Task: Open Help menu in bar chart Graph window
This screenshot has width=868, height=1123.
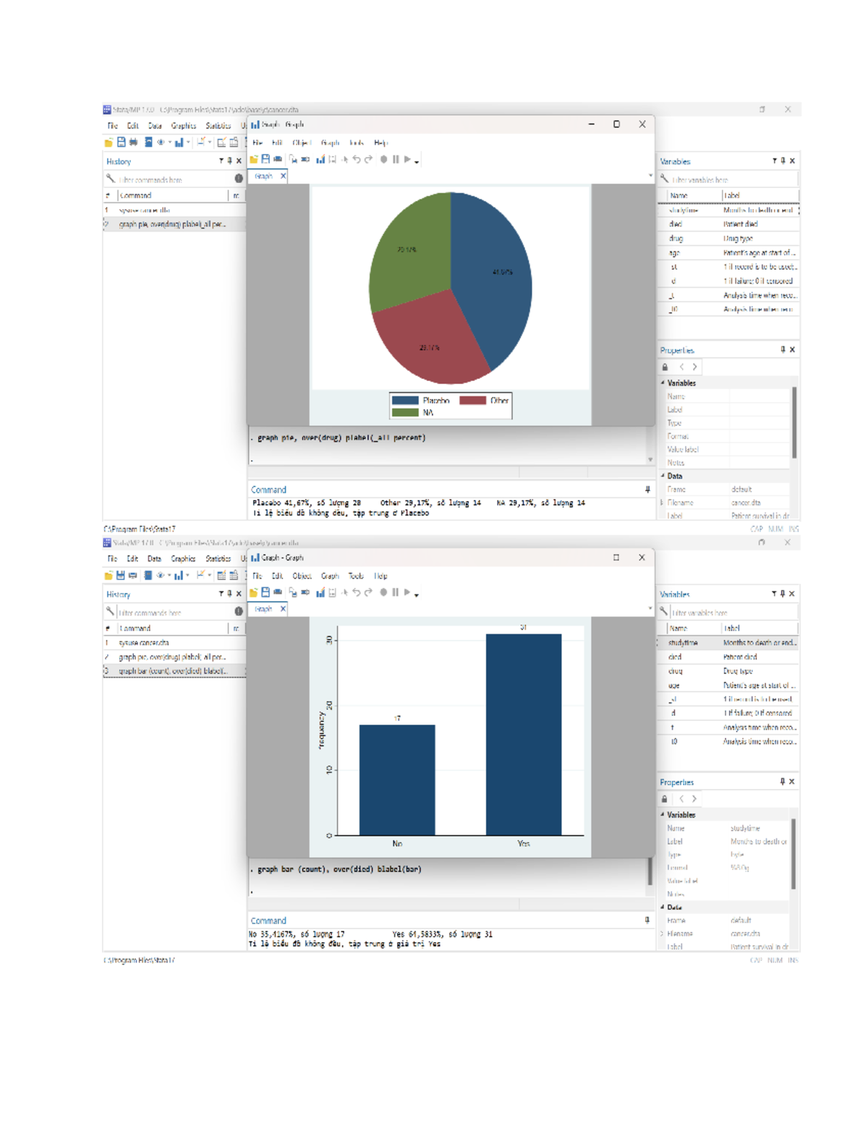Action: click(x=380, y=576)
